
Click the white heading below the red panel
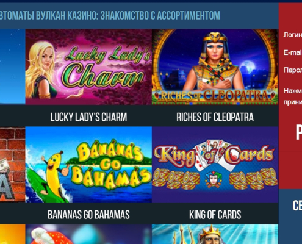[x=297, y=206]
